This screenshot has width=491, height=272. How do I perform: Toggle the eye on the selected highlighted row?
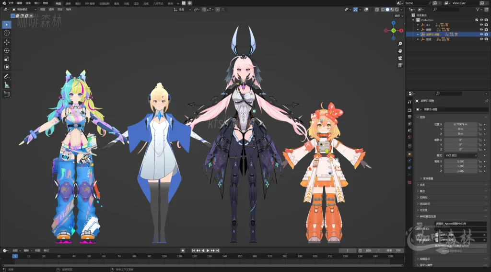coord(481,35)
